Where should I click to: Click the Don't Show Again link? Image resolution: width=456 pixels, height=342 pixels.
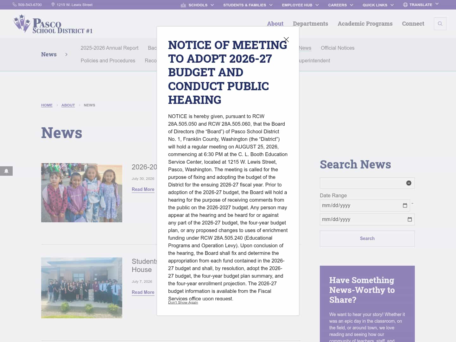(x=183, y=302)
